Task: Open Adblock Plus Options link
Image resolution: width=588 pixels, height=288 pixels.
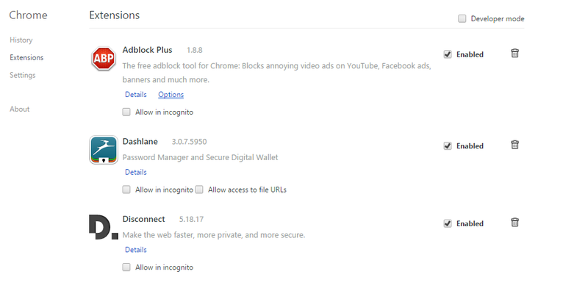Action: [171, 95]
